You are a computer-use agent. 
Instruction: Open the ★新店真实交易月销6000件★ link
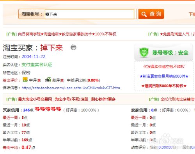point(164,76)
